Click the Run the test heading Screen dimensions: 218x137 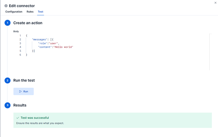pos(24,80)
